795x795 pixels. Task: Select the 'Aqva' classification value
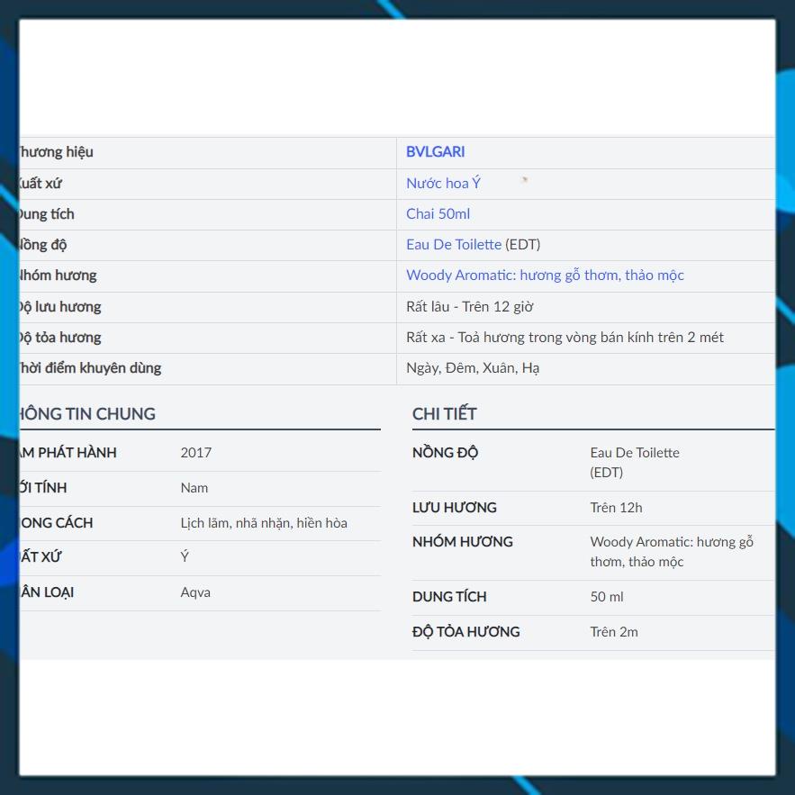tap(195, 592)
